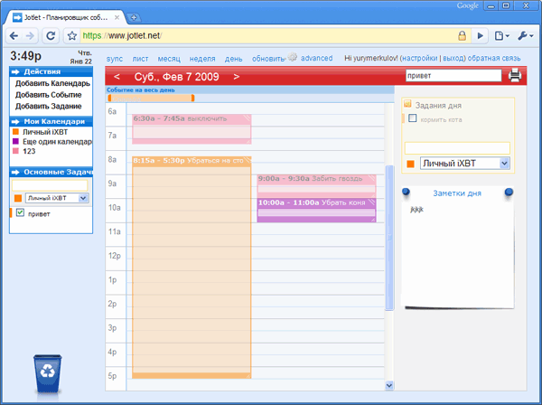Click the orange swatch beside the daily tasks dropdown
542x405 pixels.
[x=411, y=164]
